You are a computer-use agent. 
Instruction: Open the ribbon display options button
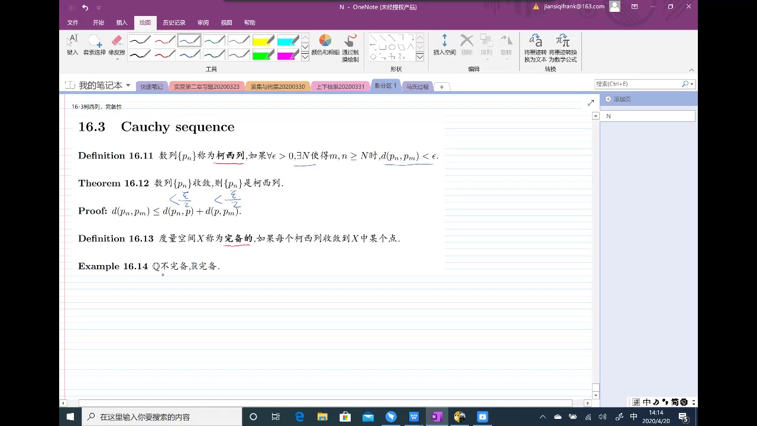coord(635,7)
